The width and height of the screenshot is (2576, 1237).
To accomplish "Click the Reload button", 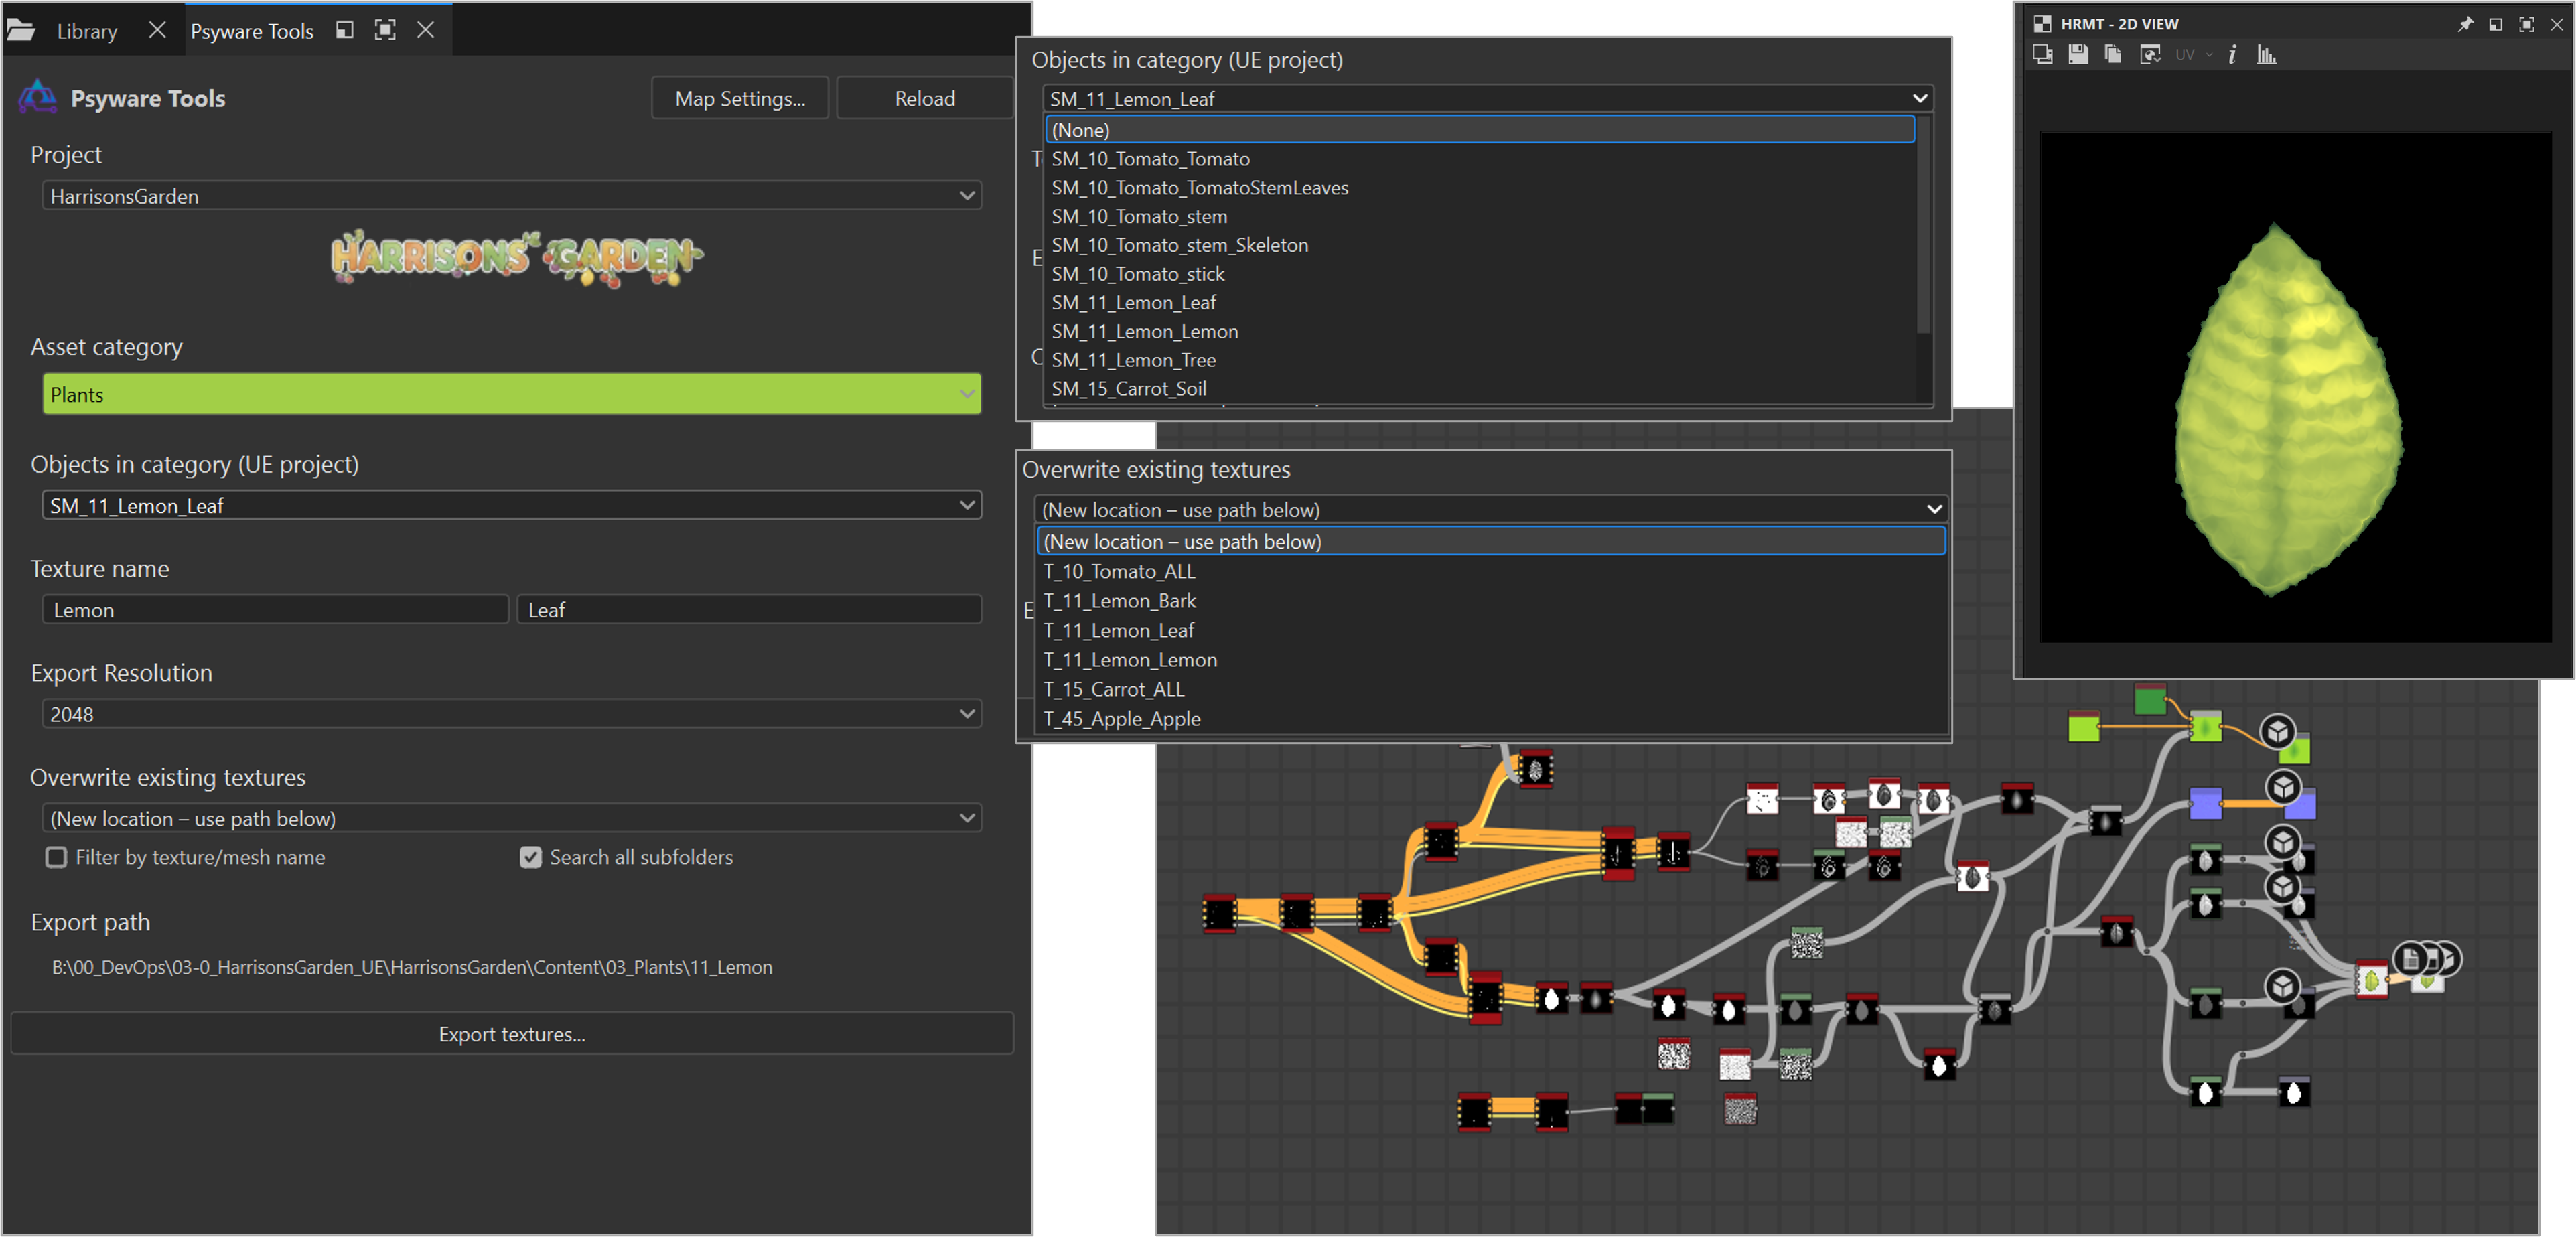I will [x=924, y=98].
